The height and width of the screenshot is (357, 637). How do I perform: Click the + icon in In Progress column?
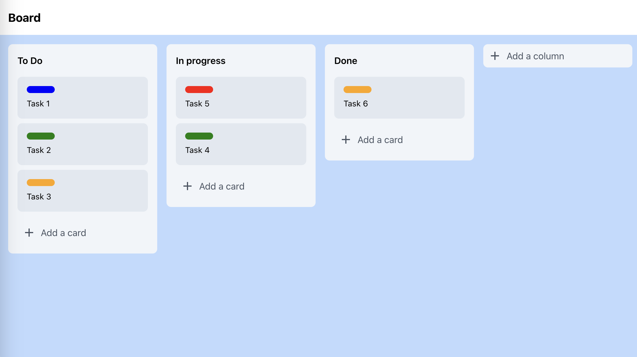coord(188,186)
